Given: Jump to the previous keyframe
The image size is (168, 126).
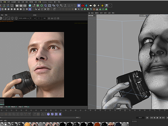Looking at the screenshot, I should coord(151,118).
